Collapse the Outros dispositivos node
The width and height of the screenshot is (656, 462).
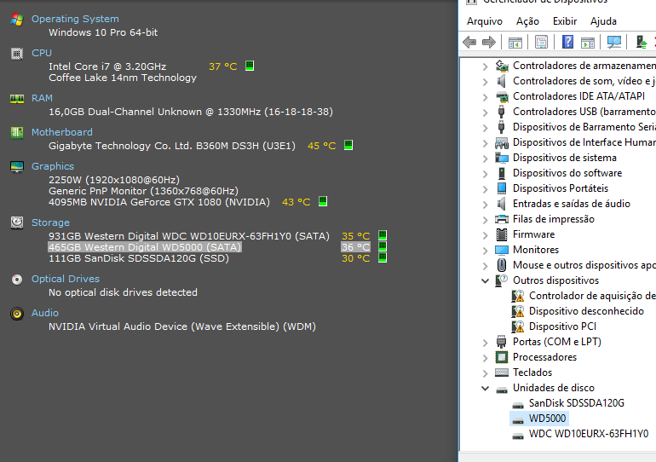485,280
